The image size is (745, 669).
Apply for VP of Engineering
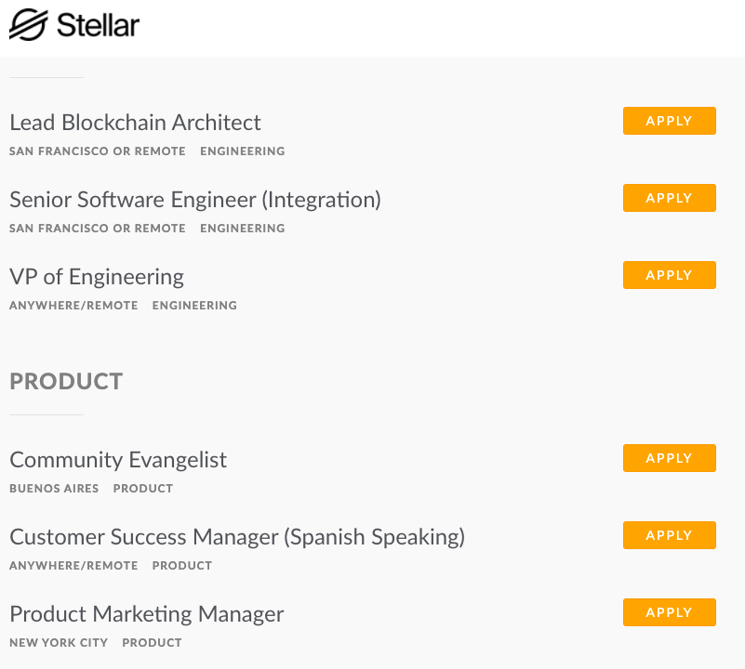(x=669, y=275)
